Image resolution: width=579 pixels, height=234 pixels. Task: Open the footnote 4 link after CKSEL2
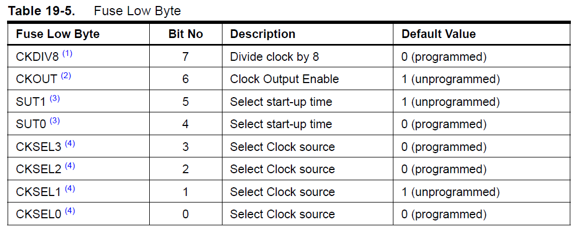[x=70, y=166]
